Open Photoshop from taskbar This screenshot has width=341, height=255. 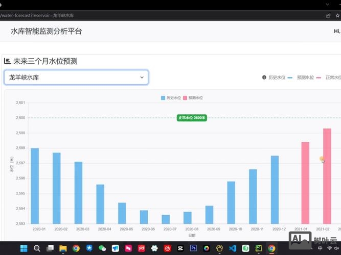tap(194, 248)
